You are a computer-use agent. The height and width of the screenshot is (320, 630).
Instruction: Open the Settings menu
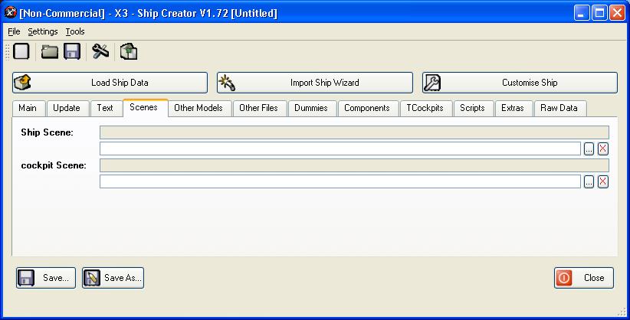tap(43, 31)
